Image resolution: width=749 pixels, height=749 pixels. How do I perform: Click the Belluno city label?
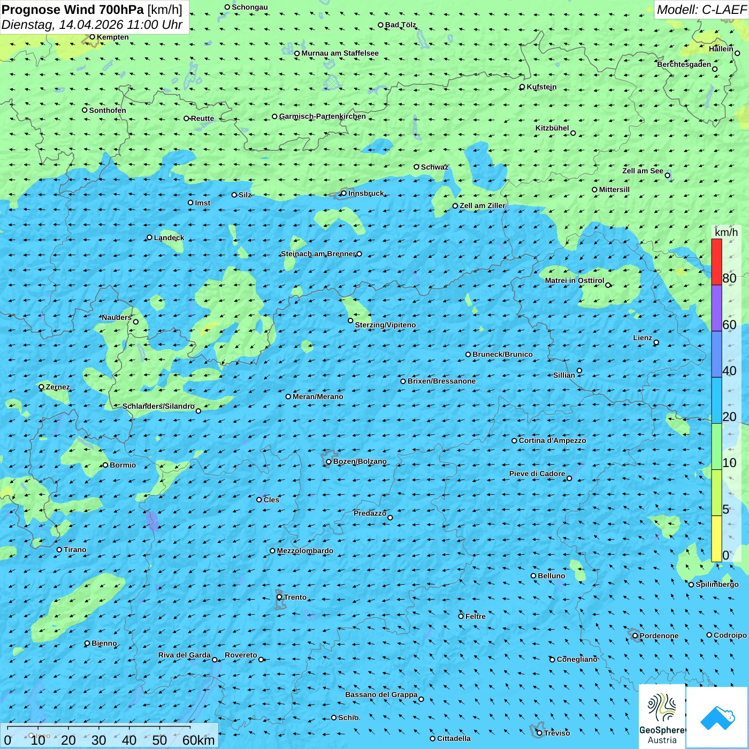click(551, 576)
